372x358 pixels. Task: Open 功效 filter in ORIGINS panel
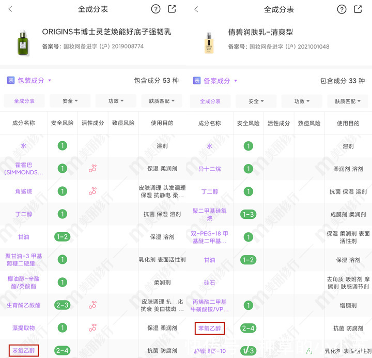point(116,101)
